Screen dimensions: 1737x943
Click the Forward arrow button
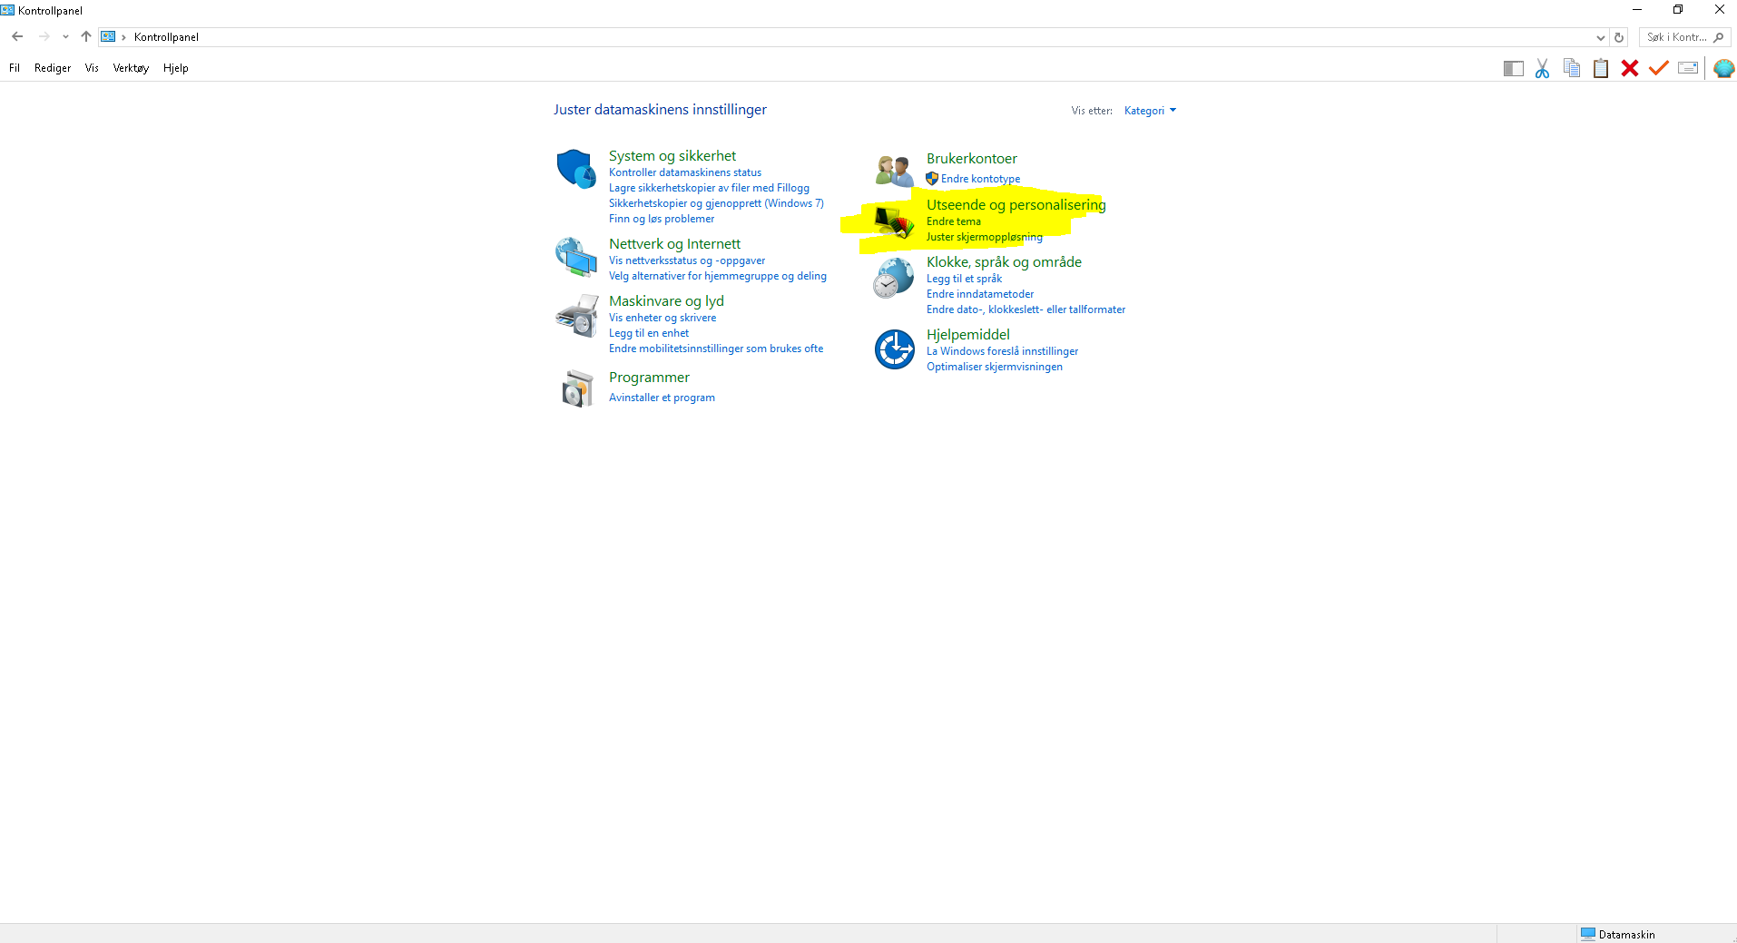coord(44,37)
